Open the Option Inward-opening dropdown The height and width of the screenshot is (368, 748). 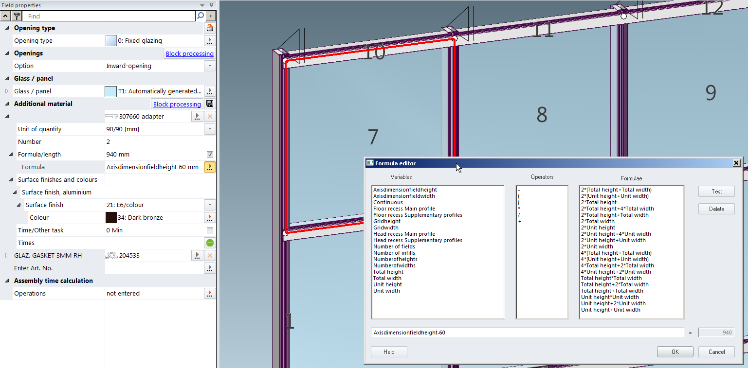click(x=210, y=66)
